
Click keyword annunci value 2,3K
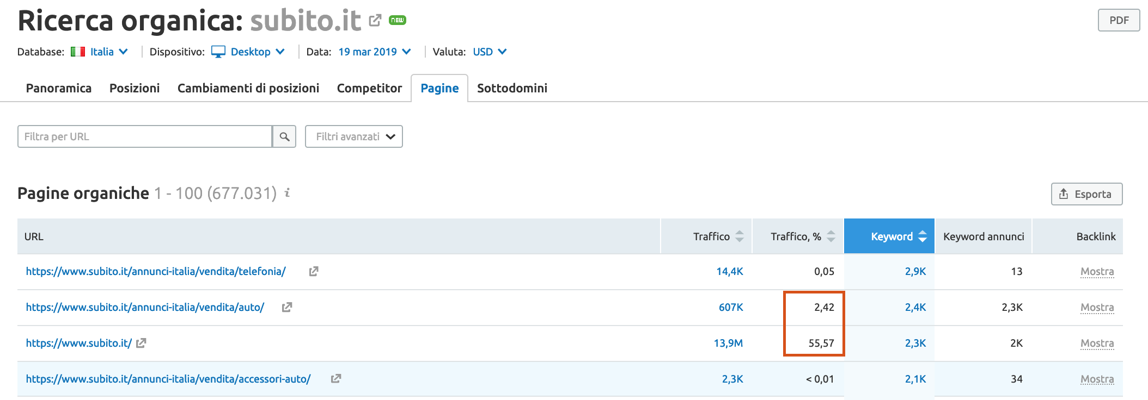point(1012,307)
